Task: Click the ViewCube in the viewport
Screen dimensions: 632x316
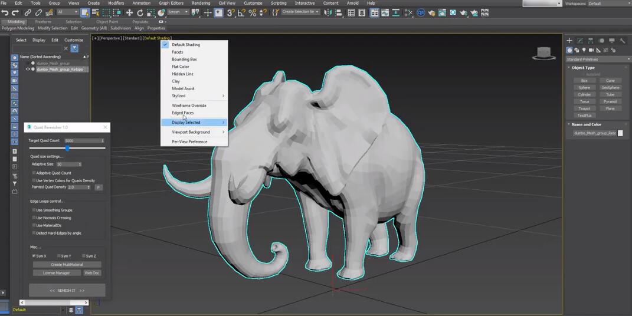Action: point(544,53)
